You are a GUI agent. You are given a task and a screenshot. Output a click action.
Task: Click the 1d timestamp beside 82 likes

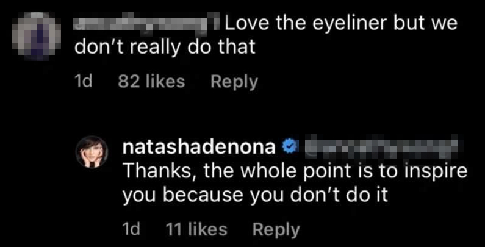[x=82, y=82]
